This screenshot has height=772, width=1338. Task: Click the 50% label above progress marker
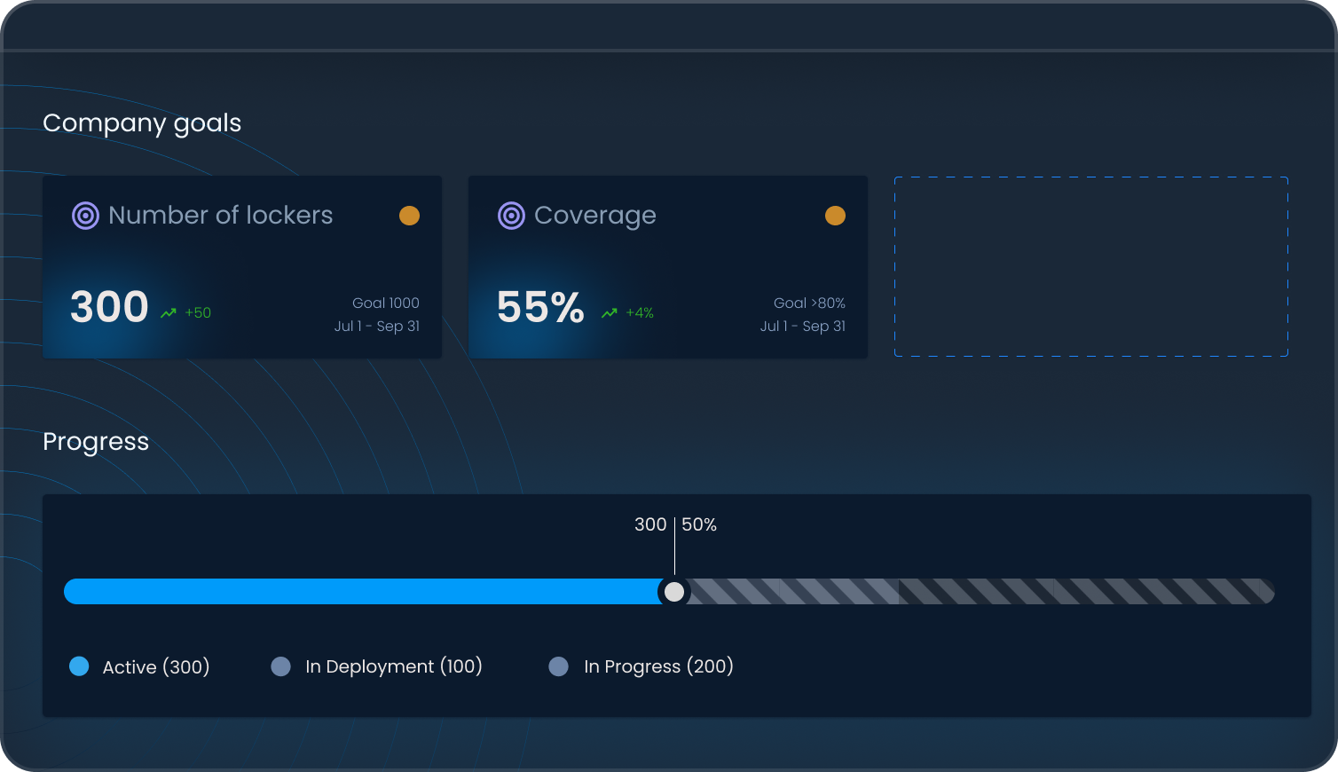pos(699,524)
